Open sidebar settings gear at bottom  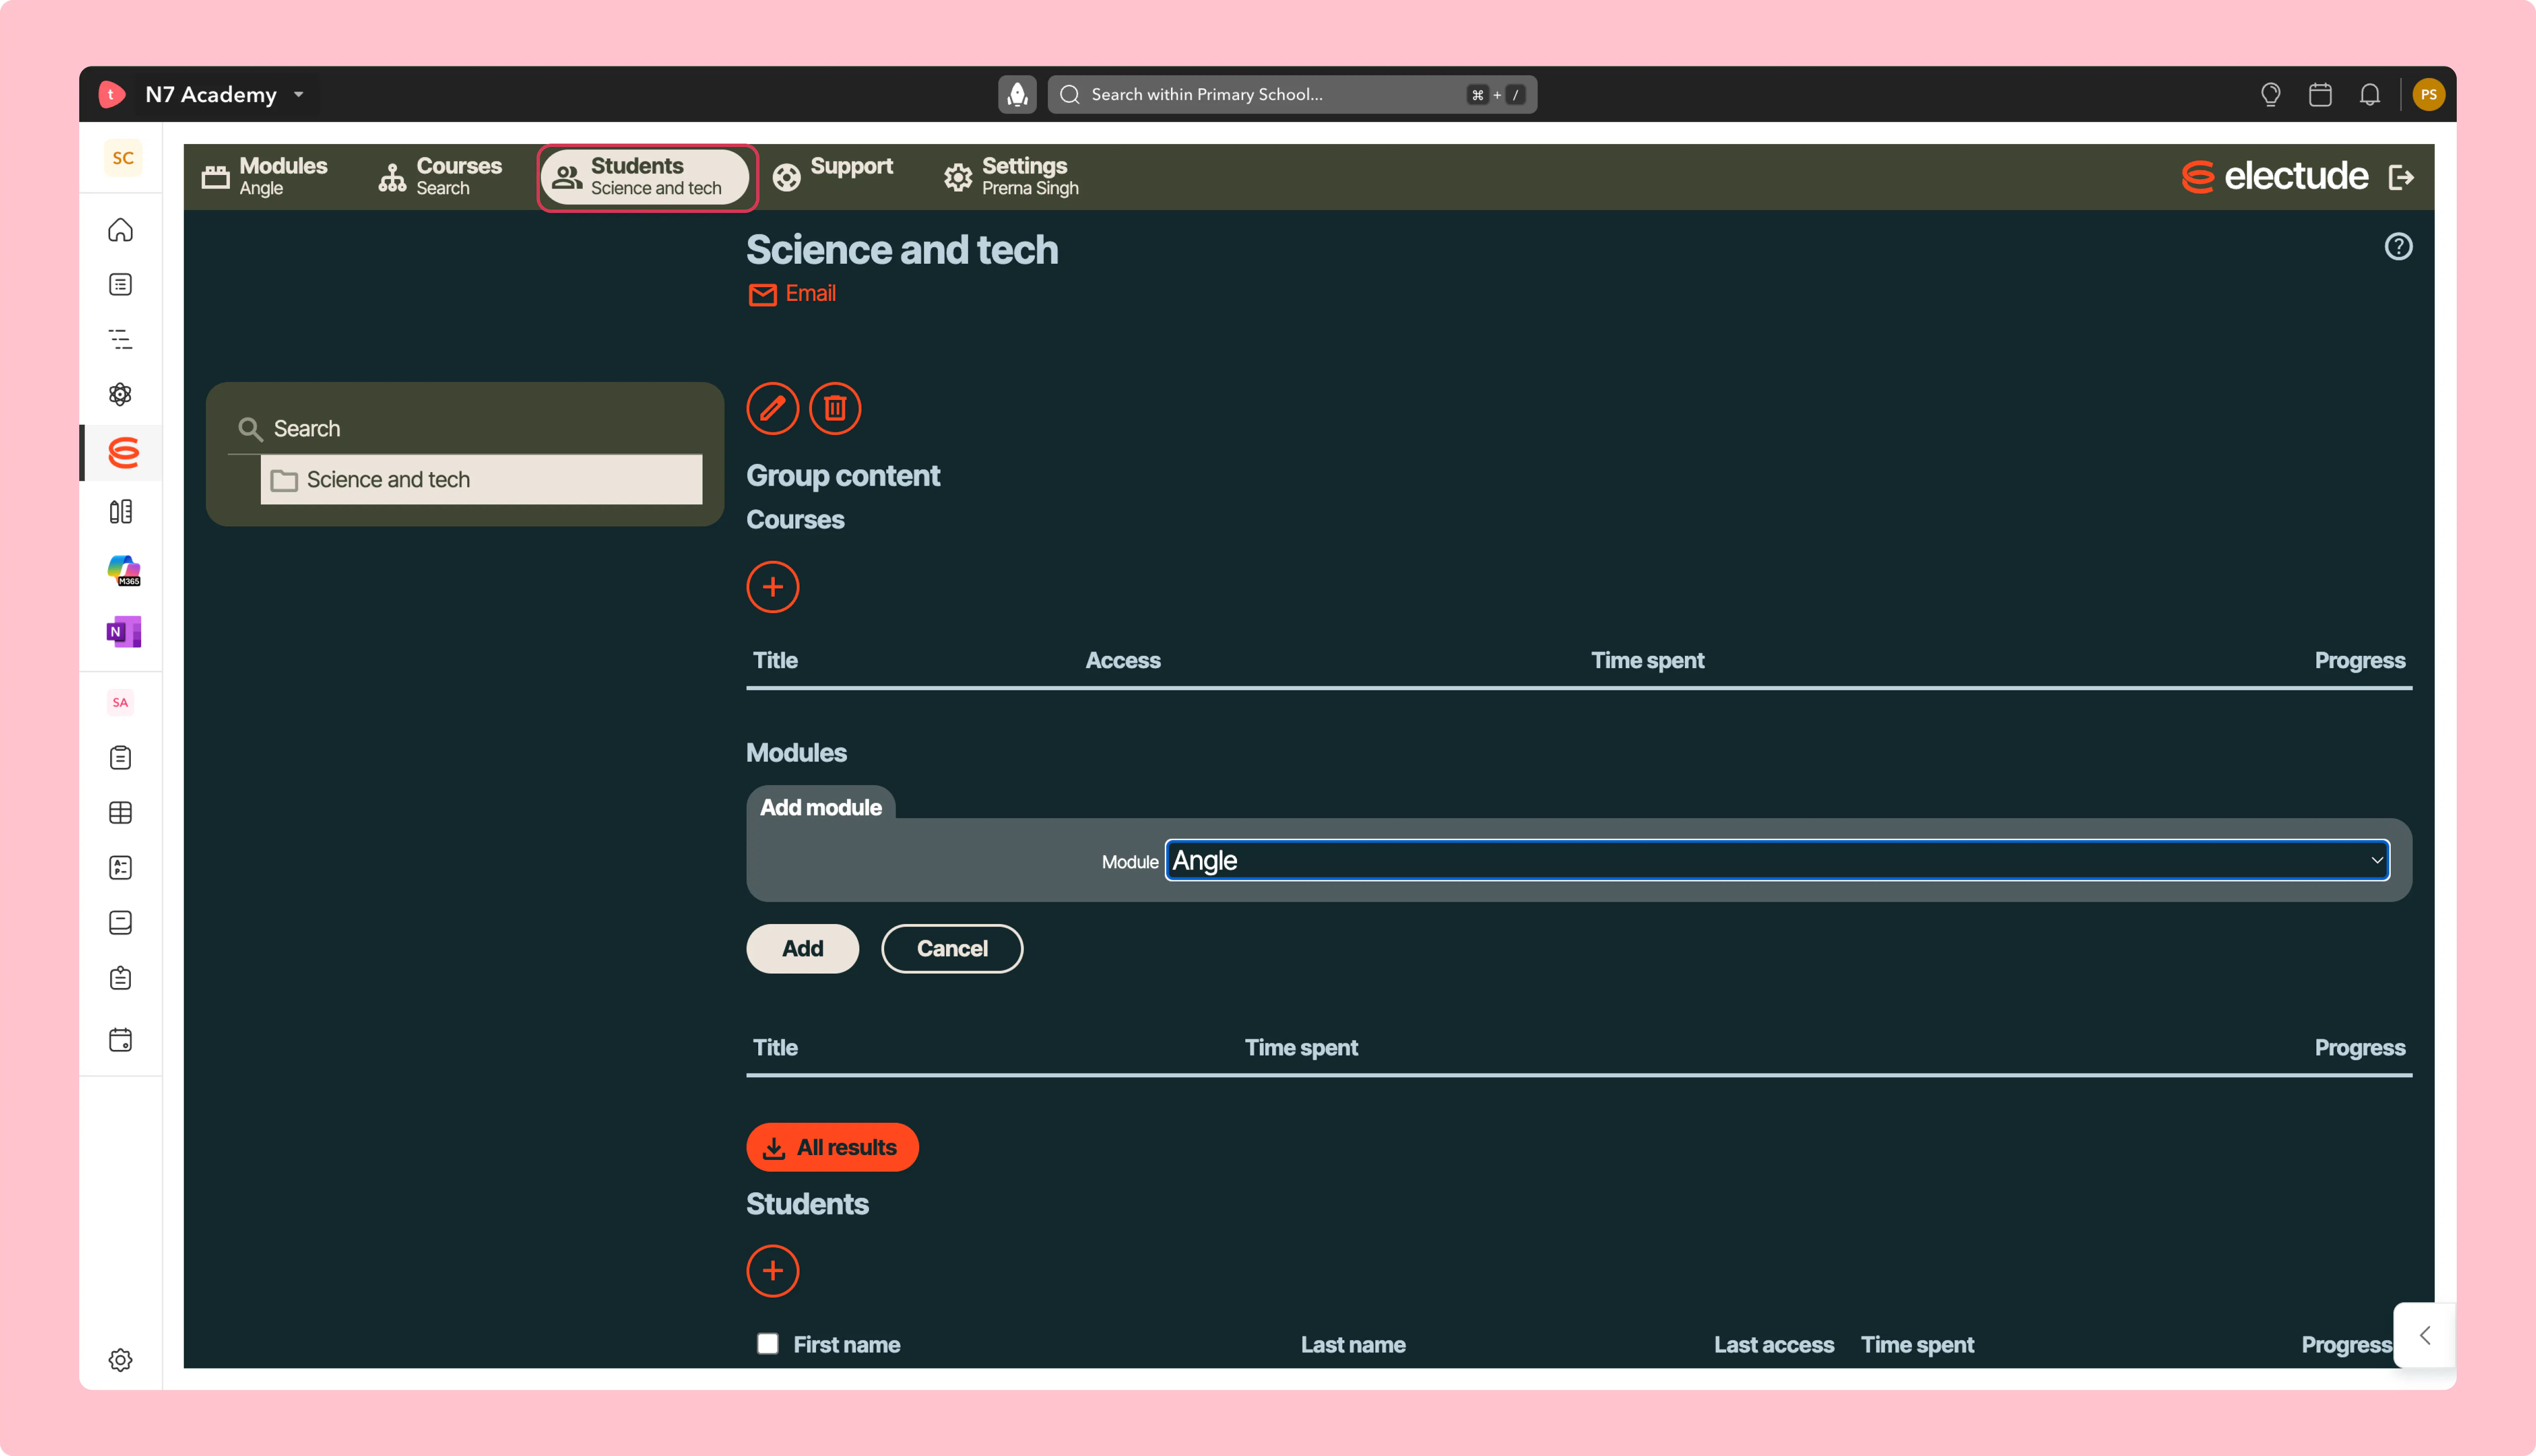pos(120,1360)
